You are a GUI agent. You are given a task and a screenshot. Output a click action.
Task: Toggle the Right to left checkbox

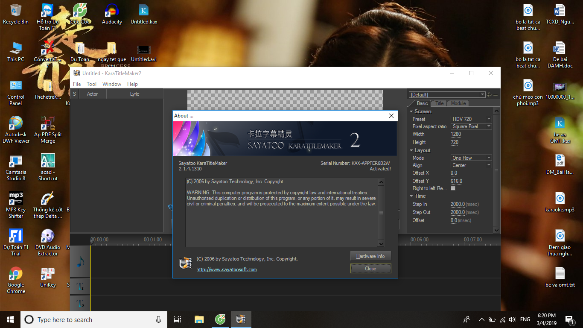click(x=453, y=188)
